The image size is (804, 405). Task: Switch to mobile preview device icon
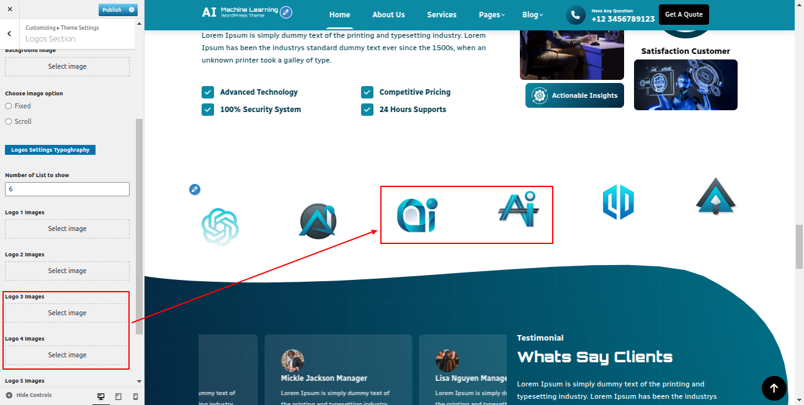135,396
